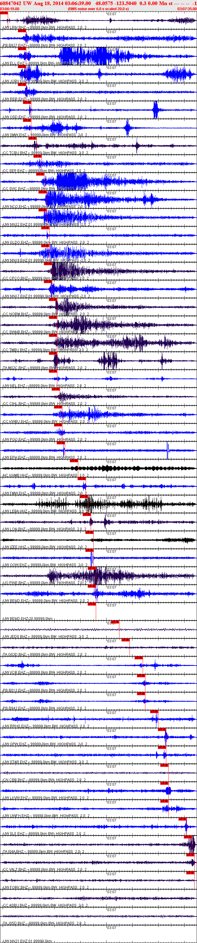Image resolution: width=197 pixels, height=943 pixels.
Task: Select the UW GLDO EHZ station label
Action: (x=45, y=243)
